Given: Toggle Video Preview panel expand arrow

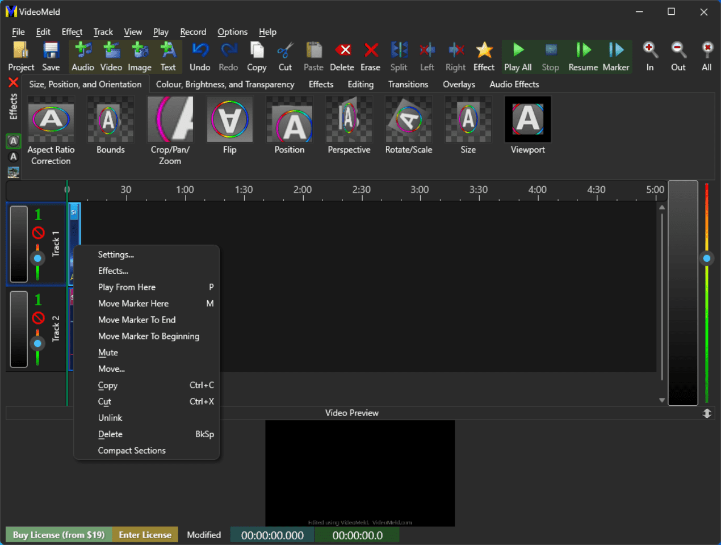Looking at the screenshot, I should [x=707, y=413].
